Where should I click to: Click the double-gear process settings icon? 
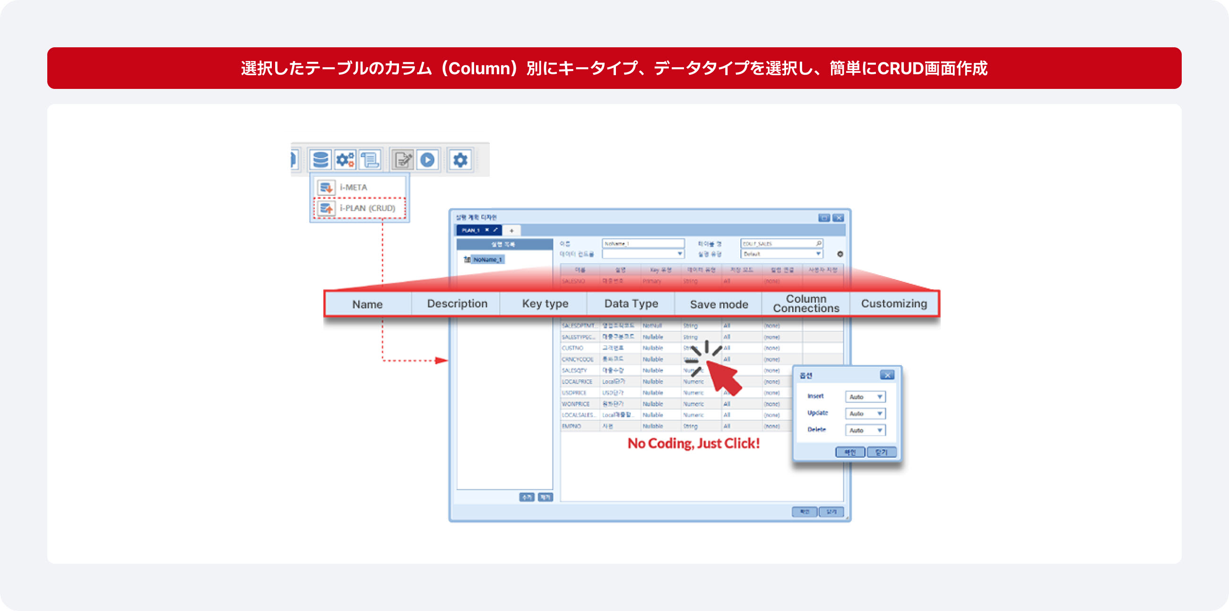(345, 160)
